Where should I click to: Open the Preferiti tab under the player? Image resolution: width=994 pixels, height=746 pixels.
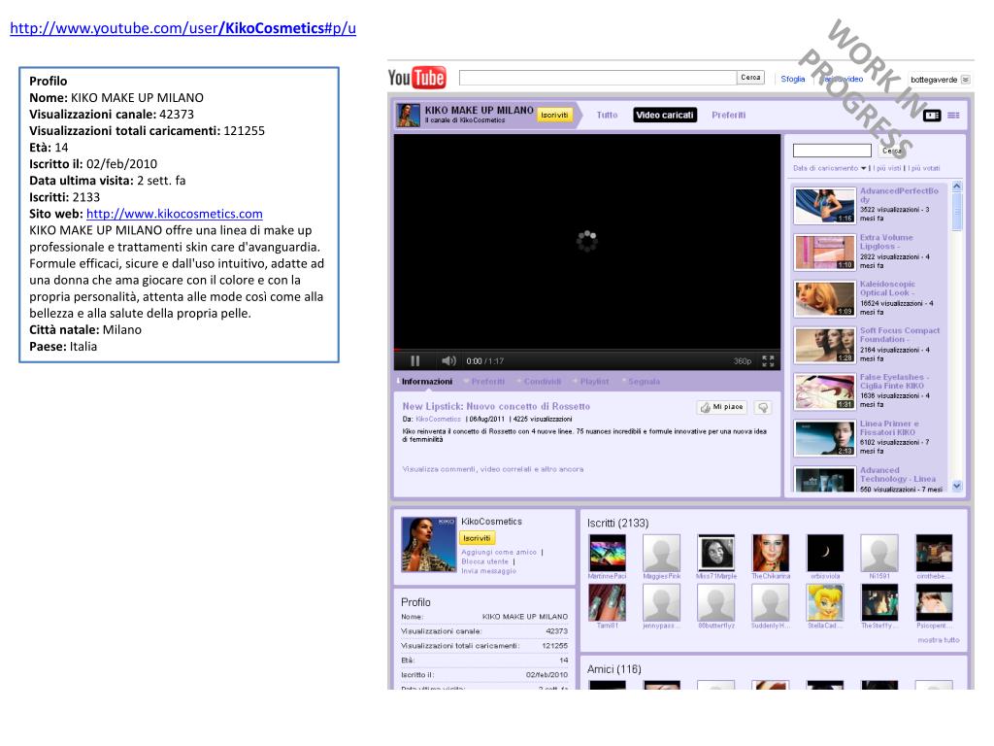[x=487, y=381]
